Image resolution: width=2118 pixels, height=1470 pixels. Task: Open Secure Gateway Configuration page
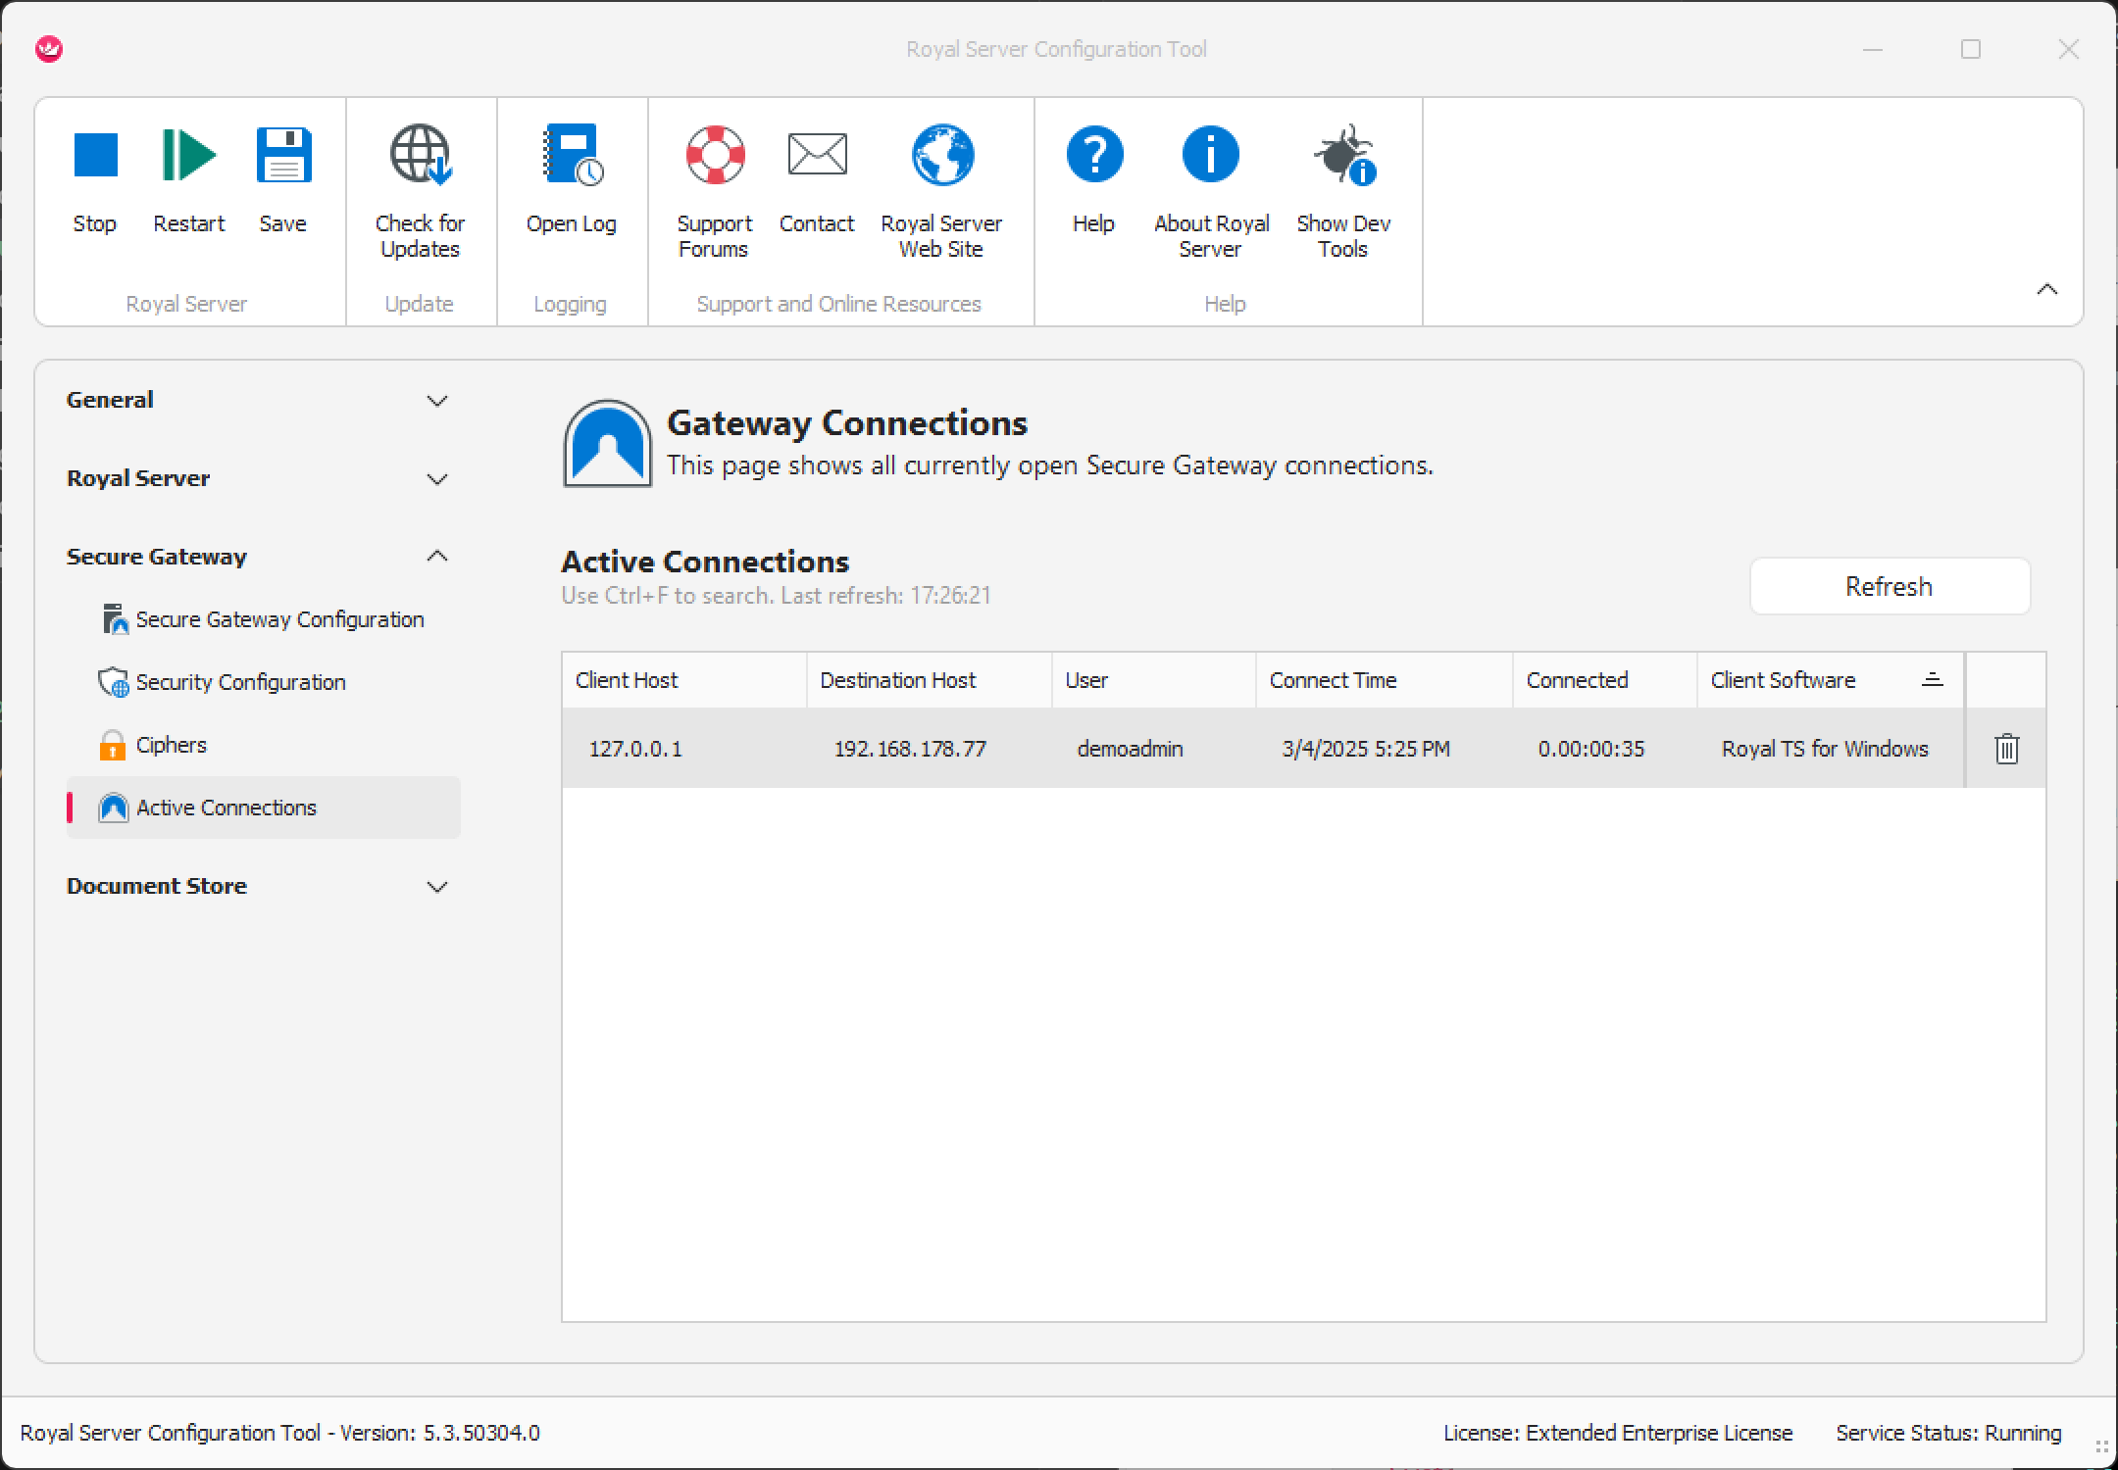click(279, 620)
